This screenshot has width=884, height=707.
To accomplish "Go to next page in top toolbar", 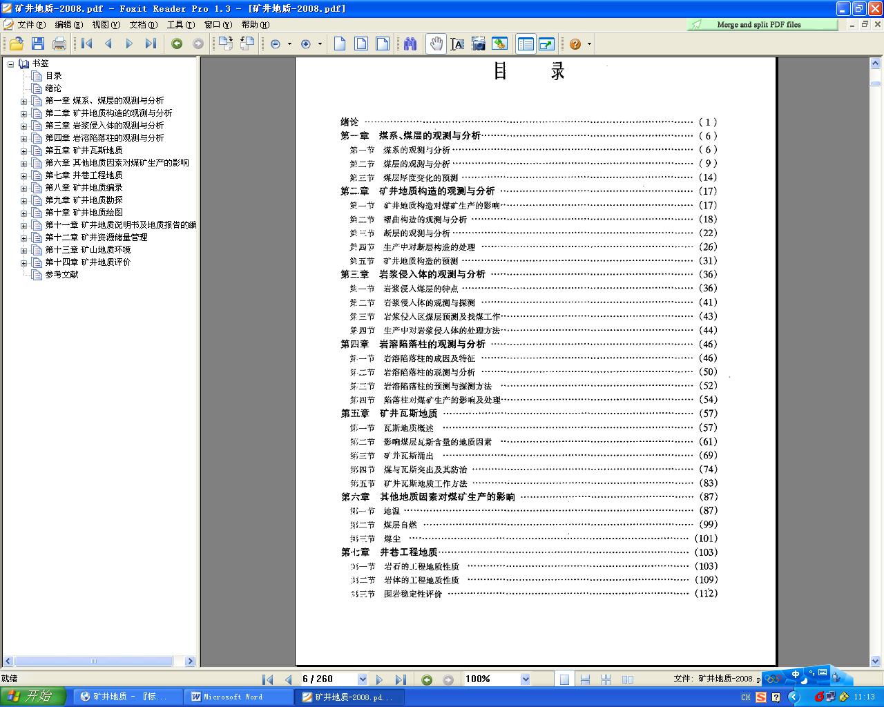I will click(x=129, y=43).
